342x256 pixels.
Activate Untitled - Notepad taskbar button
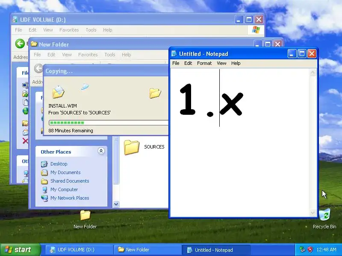point(216,250)
